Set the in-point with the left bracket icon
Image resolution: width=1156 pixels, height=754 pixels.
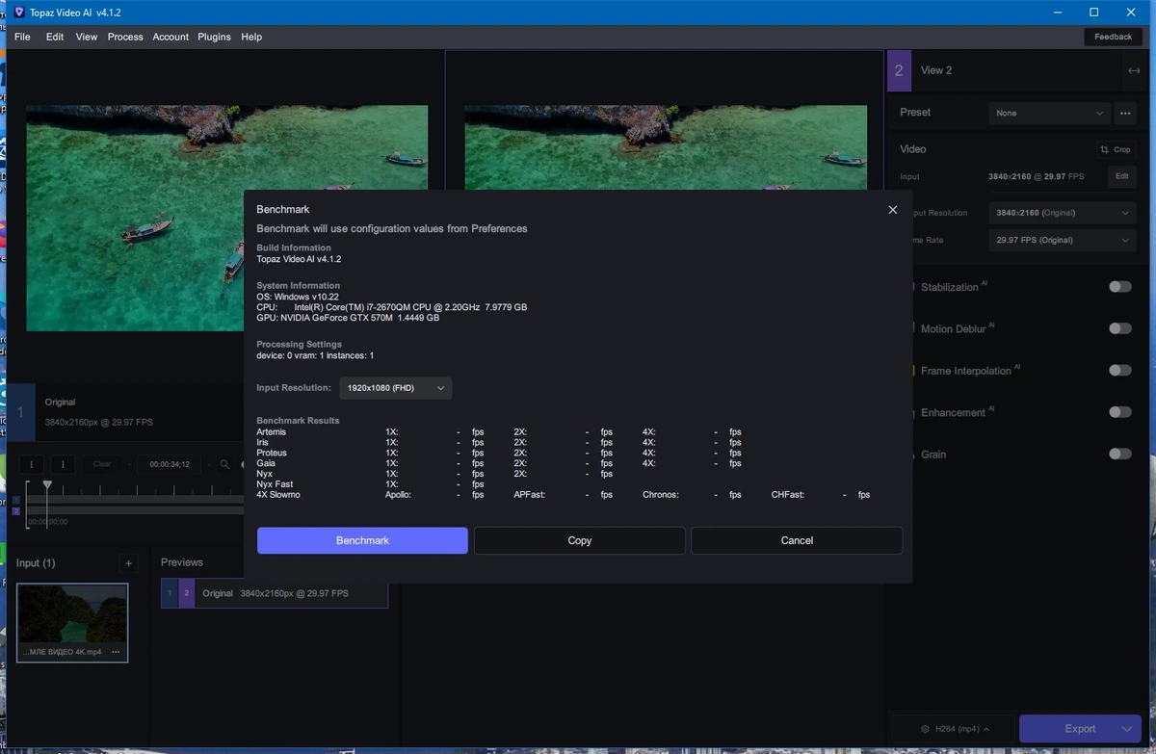pos(31,464)
